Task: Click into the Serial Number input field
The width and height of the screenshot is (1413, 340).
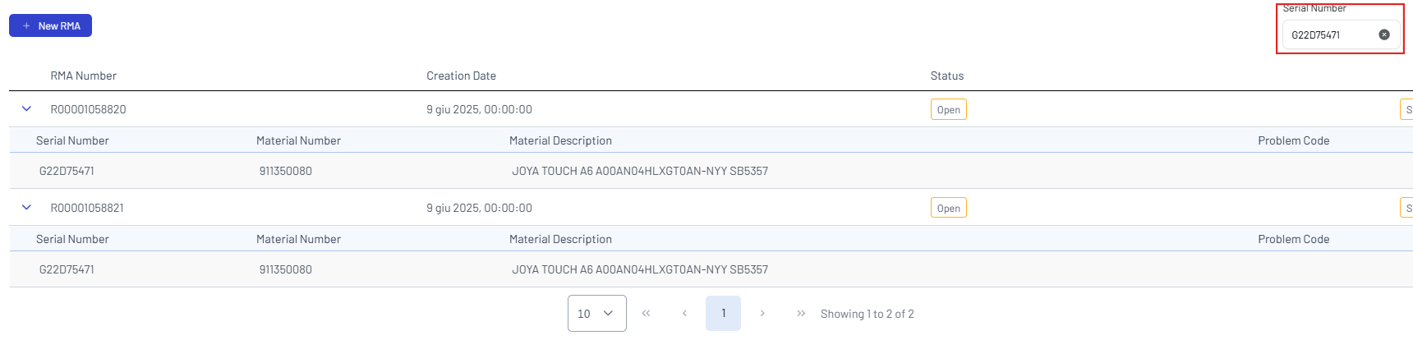Action: click(1329, 35)
